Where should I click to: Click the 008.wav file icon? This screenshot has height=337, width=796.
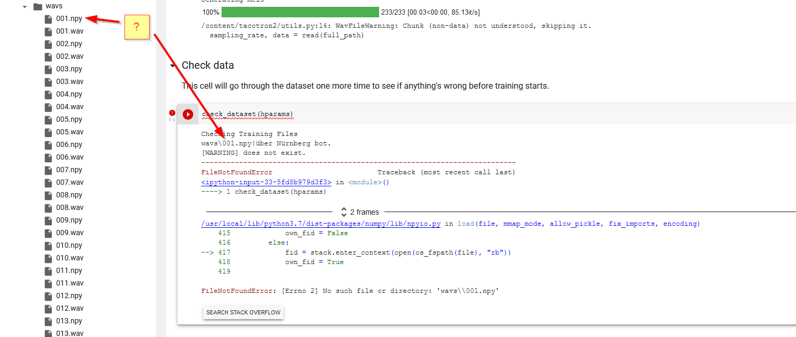47,207
